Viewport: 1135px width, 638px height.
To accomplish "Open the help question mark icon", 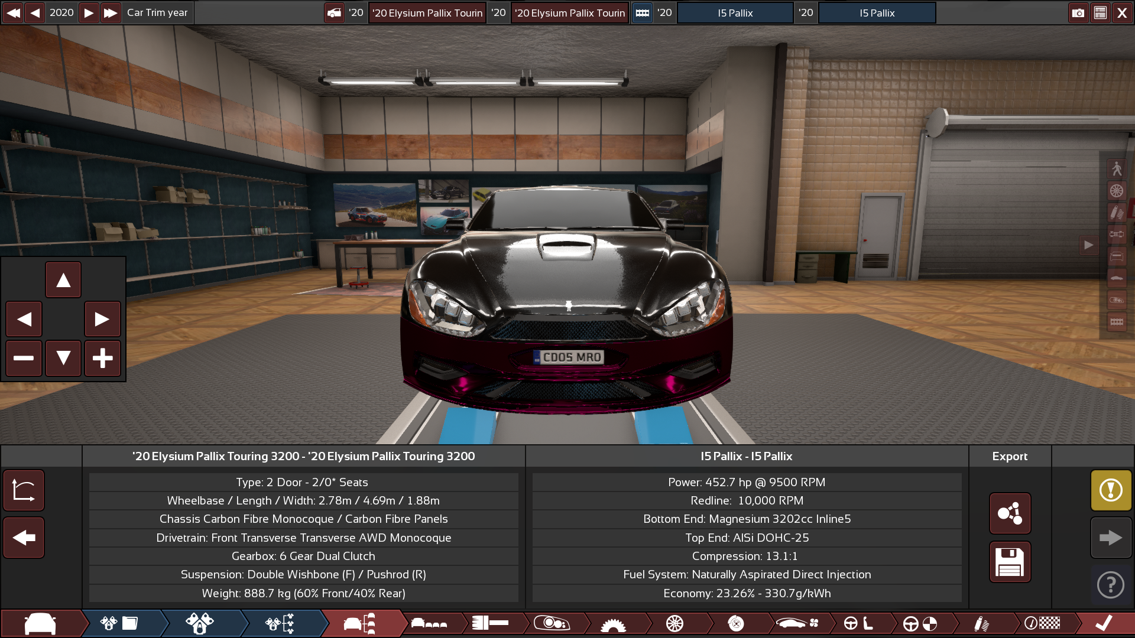I will coord(1111,585).
